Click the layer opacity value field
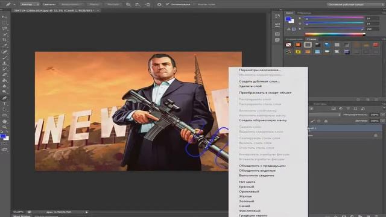The width and height of the screenshot is (386, 217). pos(375,115)
